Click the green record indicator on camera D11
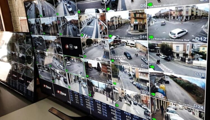The height and width of the screenshot is (120, 210). [x=110, y=36]
